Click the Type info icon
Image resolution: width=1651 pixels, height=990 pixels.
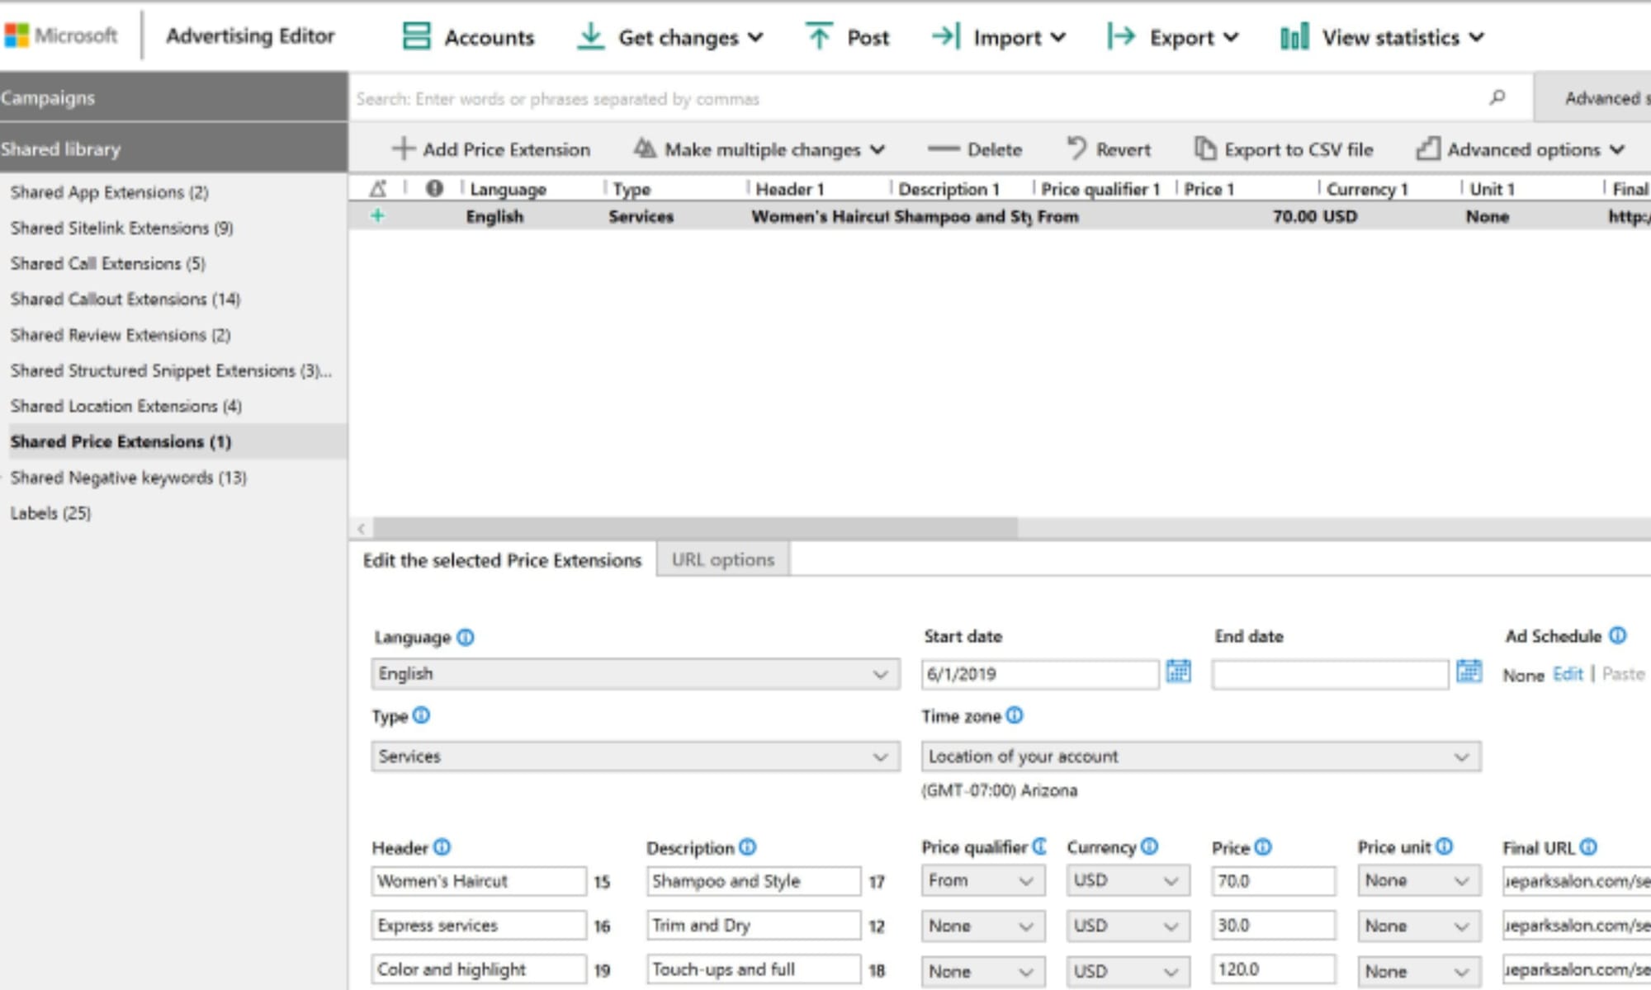(x=421, y=715)
